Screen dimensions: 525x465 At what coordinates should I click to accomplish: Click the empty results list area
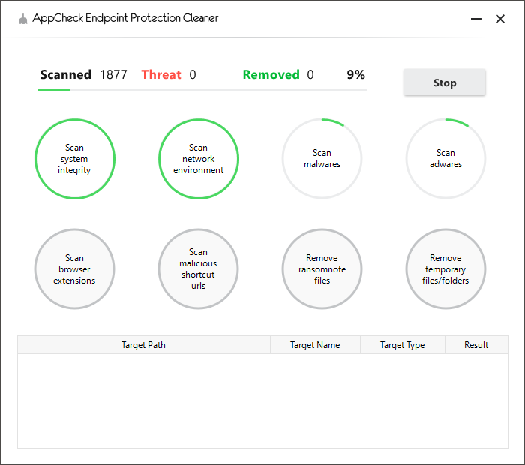point(262,400)
